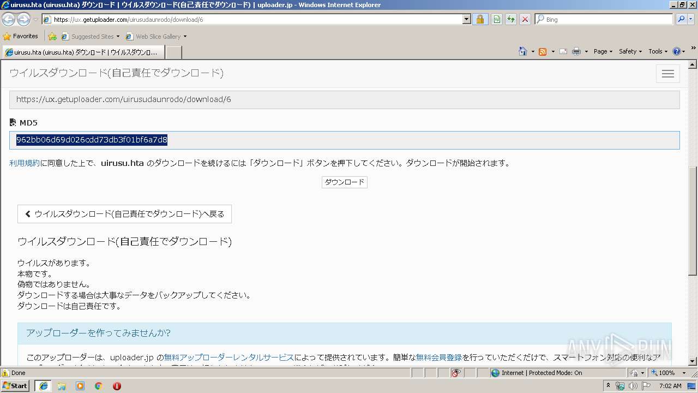Image resolution: width=698 pixels, height=393 pixels.
Task: Open the search provider dropdown arrow
Action: pyautogui.click(x=692, y=19)
